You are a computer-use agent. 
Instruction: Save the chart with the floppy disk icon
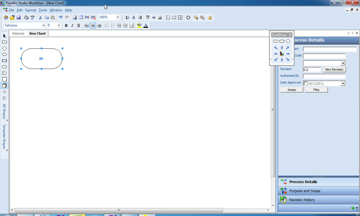(19, 17)
